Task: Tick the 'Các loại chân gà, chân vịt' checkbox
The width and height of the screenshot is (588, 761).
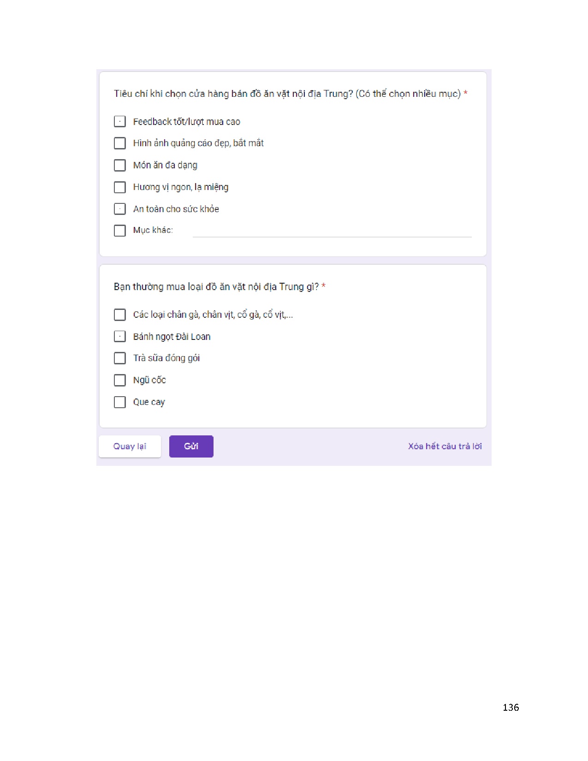Action: tap(120, 315)
